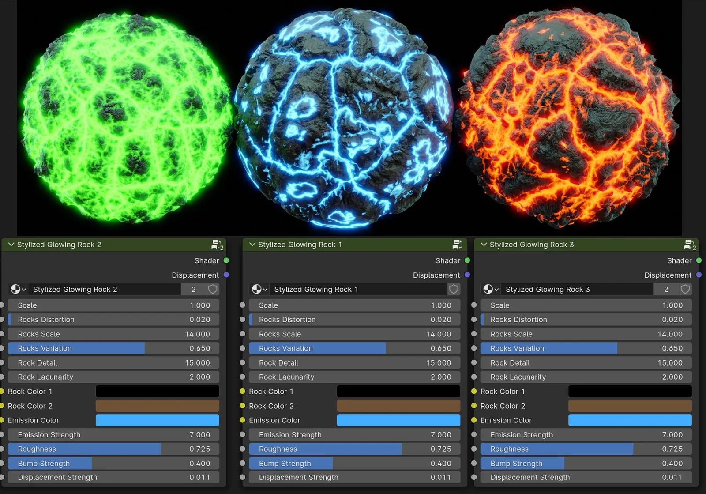Collapse the Stylized Glowing Rock 1 node

(x=252, y=245)
